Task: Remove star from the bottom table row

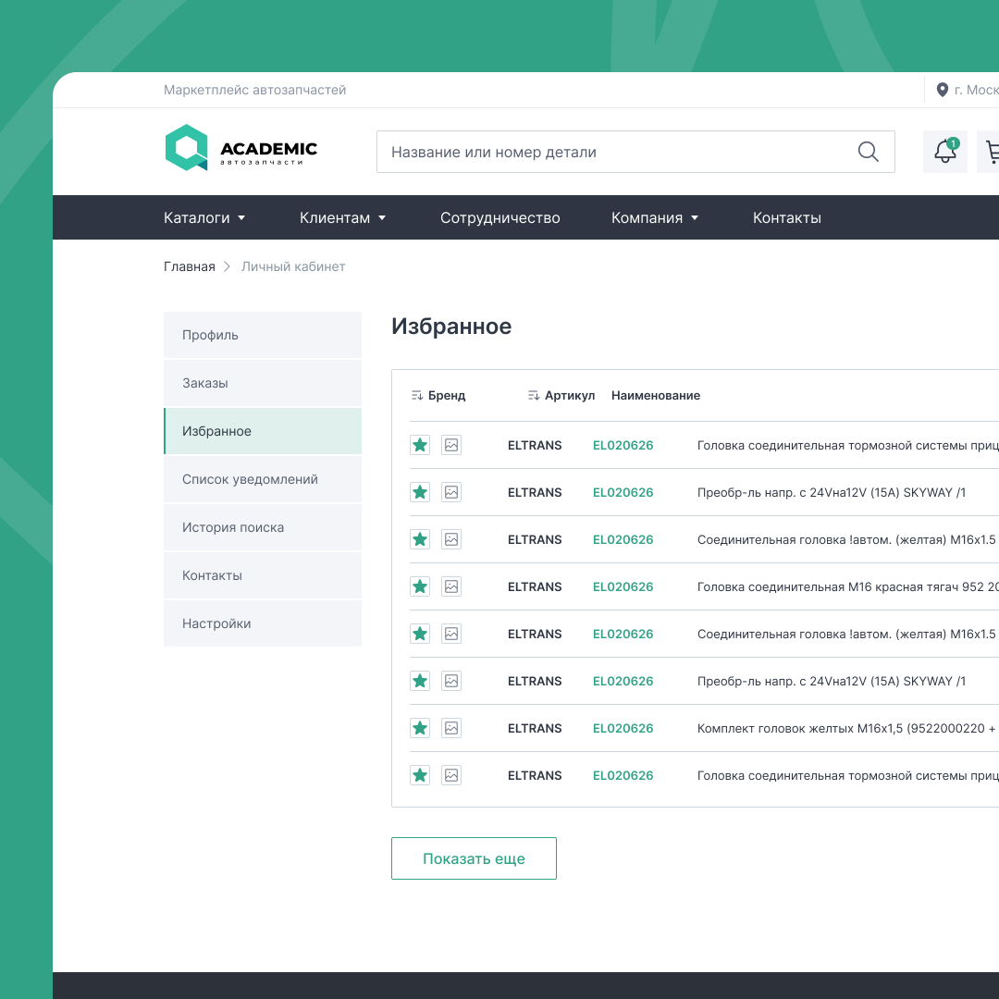Action: click(420, 775)
